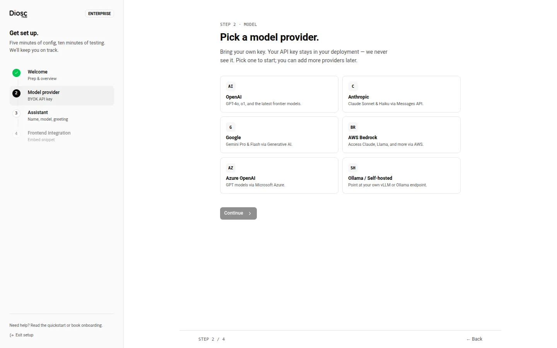
Task: Click the BR badge icon on AWS Bedrock
Action: click(353, 127)
